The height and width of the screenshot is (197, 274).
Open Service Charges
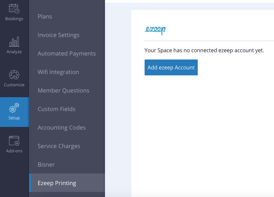[59, 146]
